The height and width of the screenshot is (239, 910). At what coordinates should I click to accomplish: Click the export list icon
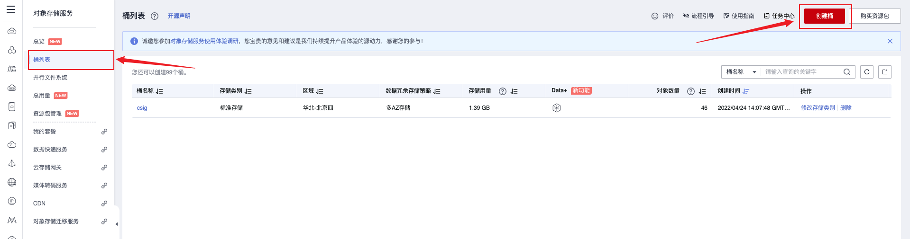pos(885,72)
